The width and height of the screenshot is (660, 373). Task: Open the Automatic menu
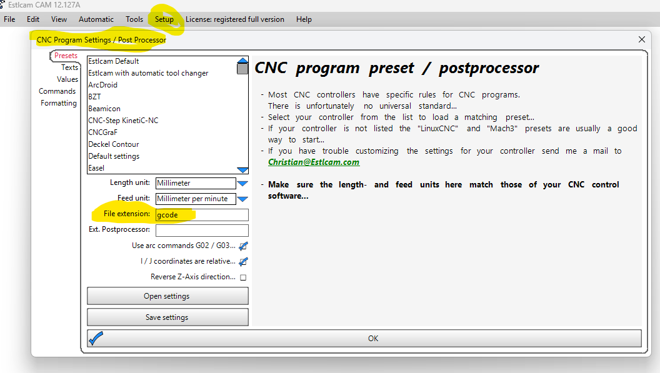(x=96, y=19)
